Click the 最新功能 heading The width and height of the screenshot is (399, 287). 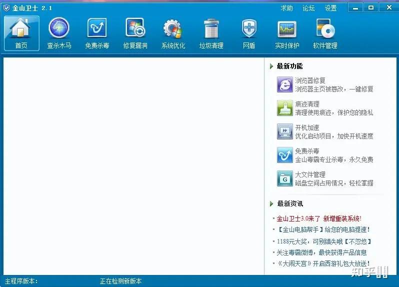(x=290, y=66)
